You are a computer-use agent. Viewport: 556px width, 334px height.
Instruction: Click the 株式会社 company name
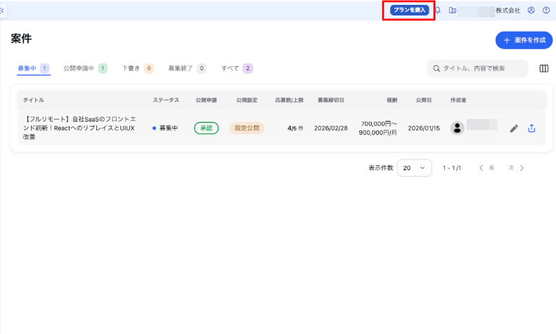pyautogui.click(x=507, y=11)
